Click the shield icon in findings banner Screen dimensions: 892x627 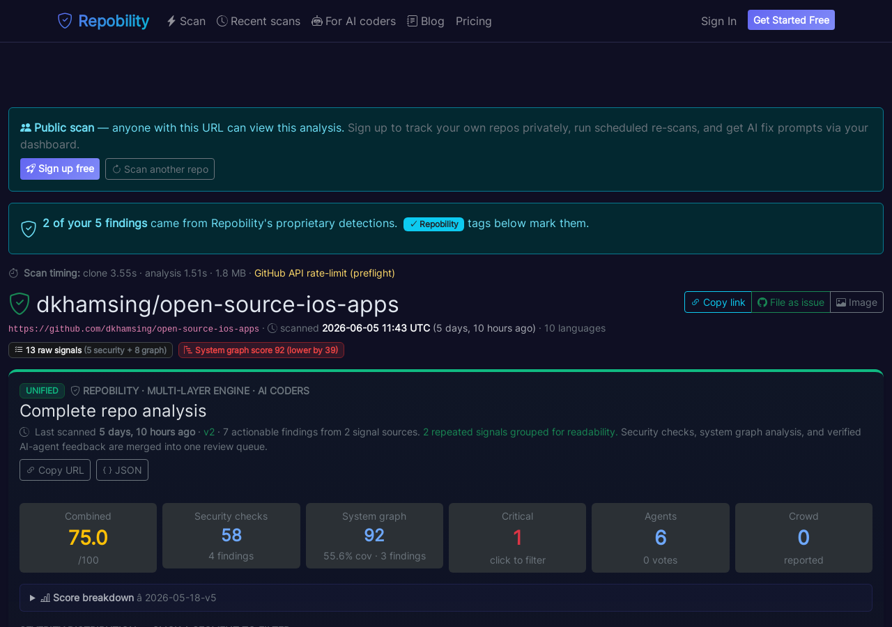click(29, 229)
